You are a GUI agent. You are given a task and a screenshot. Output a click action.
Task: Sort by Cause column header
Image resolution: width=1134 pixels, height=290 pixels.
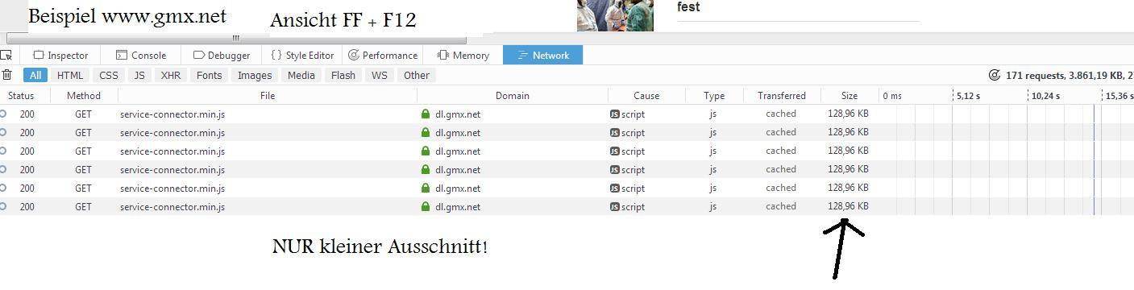point(646,95)
